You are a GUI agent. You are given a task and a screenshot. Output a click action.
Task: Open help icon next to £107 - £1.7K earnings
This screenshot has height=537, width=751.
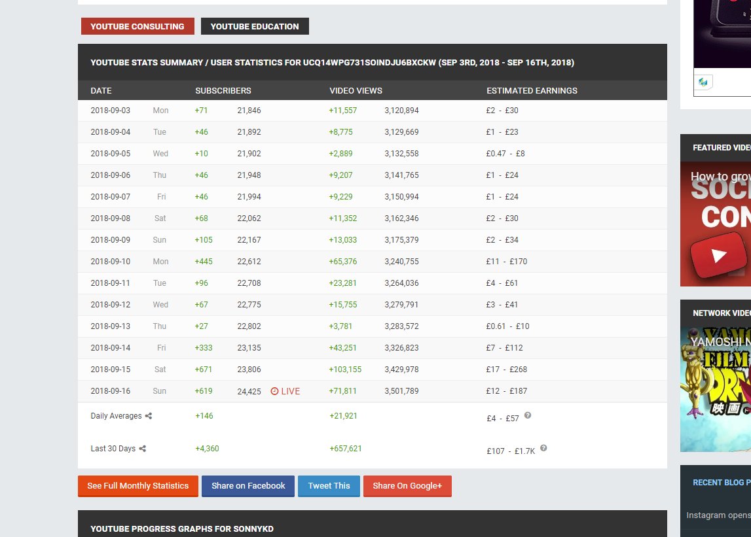click(x=543, y=448)
